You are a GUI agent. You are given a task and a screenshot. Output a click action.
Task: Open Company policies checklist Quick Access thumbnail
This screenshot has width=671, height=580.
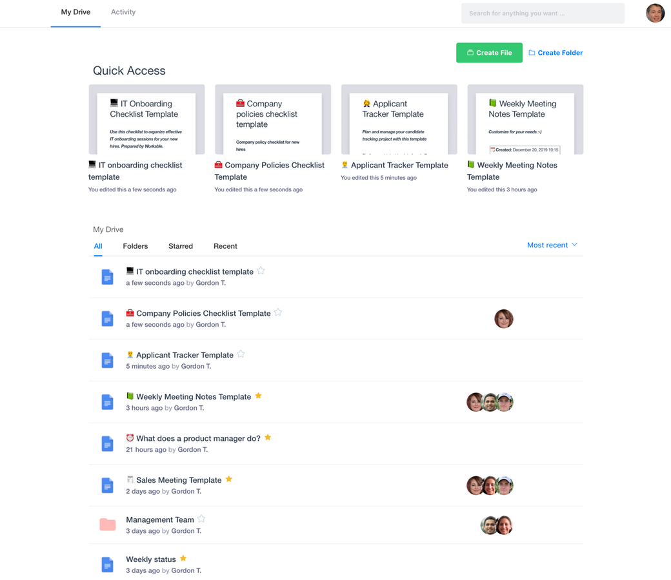point(273,119)
